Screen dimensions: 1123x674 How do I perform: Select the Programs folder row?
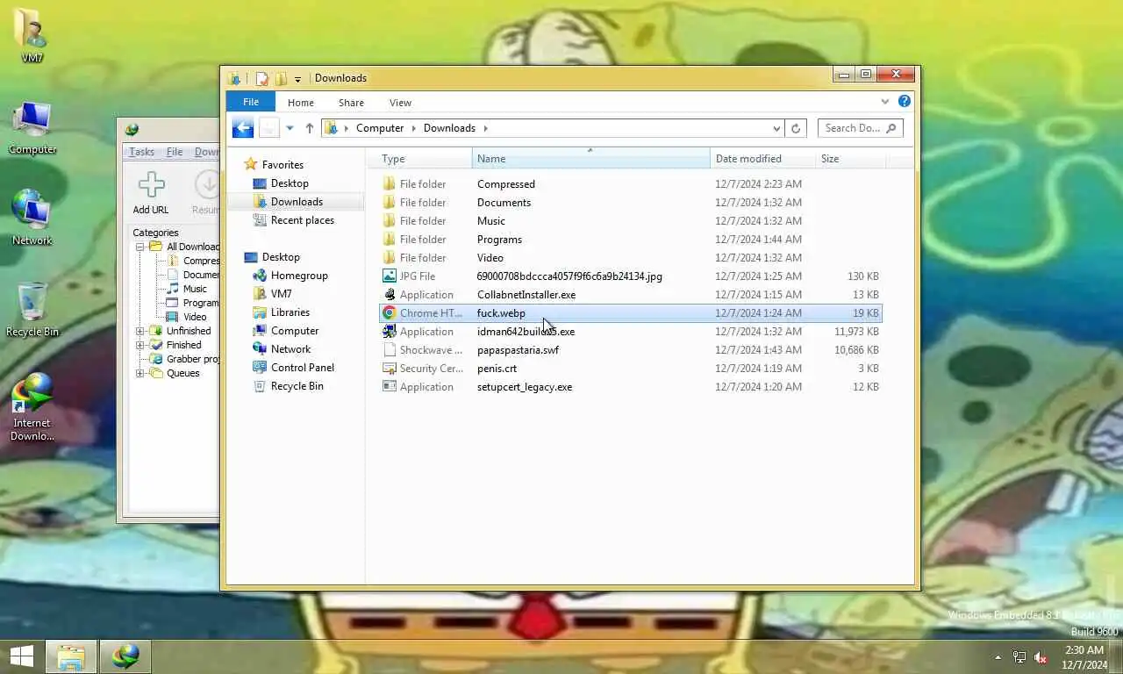tap(630, 240)
